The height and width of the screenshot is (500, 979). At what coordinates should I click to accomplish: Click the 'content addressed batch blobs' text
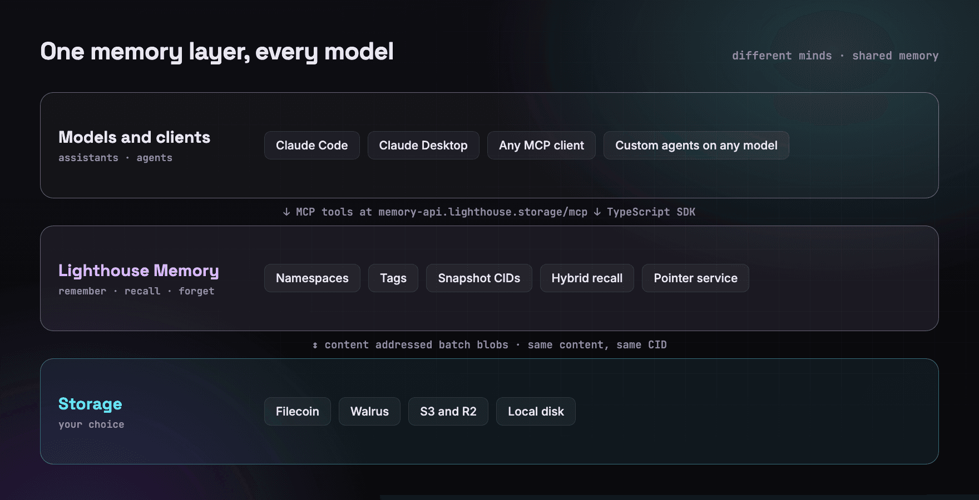click(416, 344)
